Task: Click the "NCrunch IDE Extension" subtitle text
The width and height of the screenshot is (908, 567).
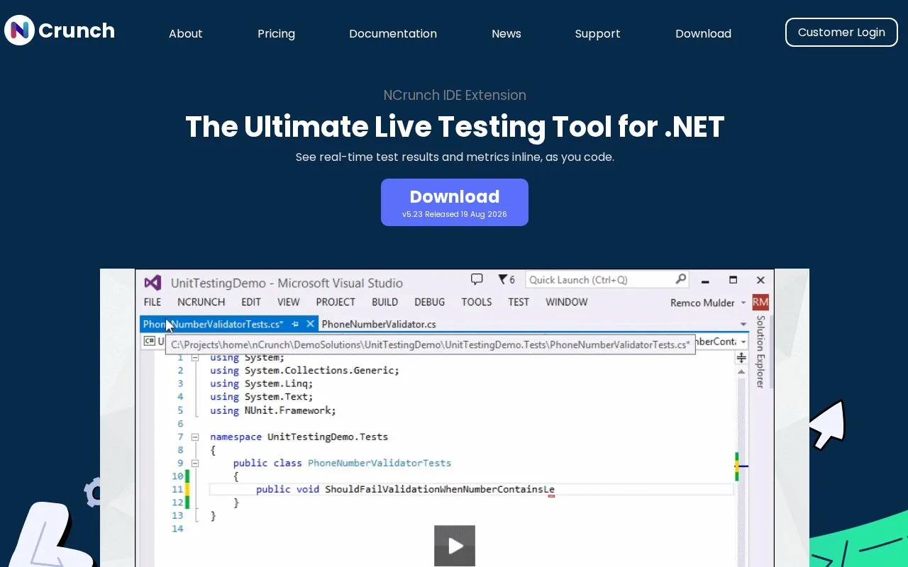Action: click(455, 95)
